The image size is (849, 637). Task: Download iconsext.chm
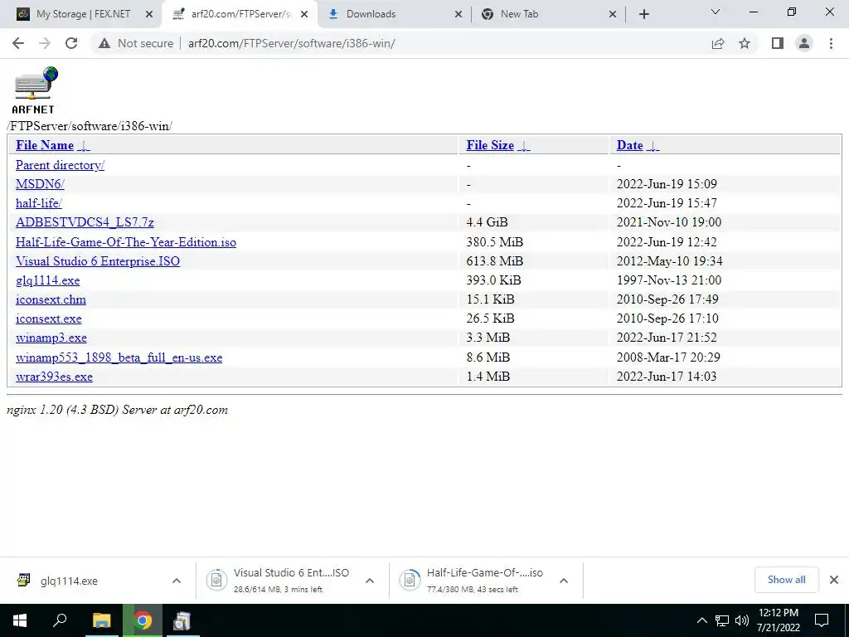click(x=51, y=299)
